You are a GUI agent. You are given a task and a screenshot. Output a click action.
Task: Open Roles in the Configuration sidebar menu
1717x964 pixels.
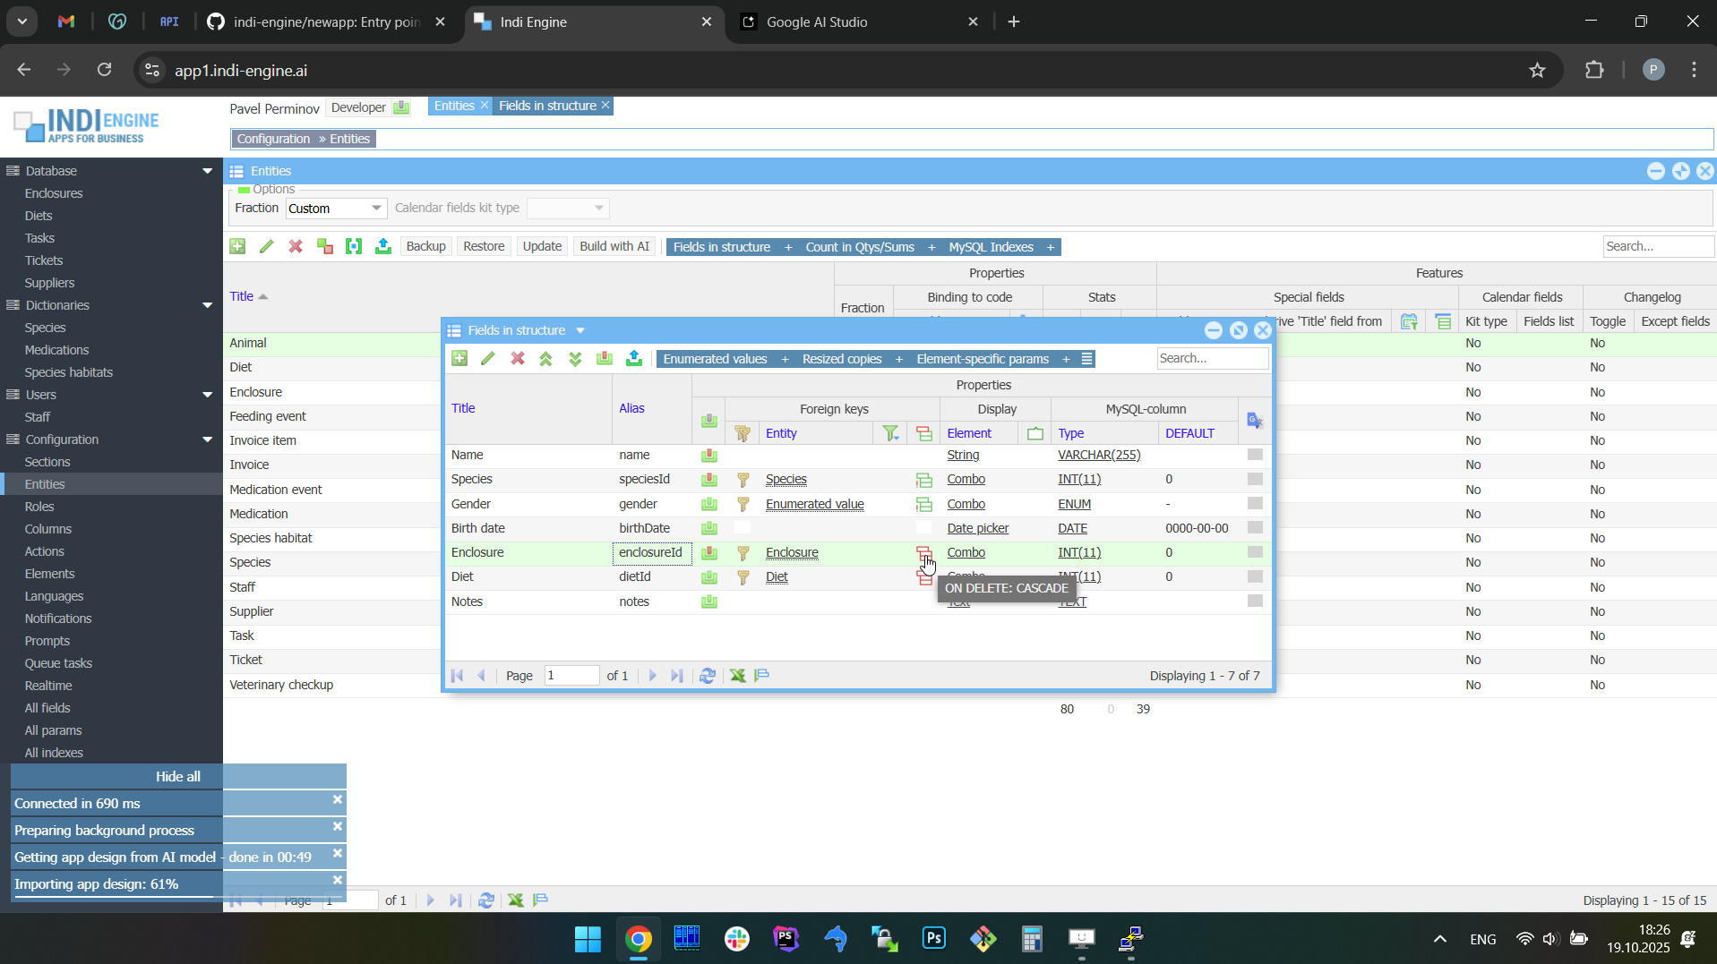click(x=39, y=507)
